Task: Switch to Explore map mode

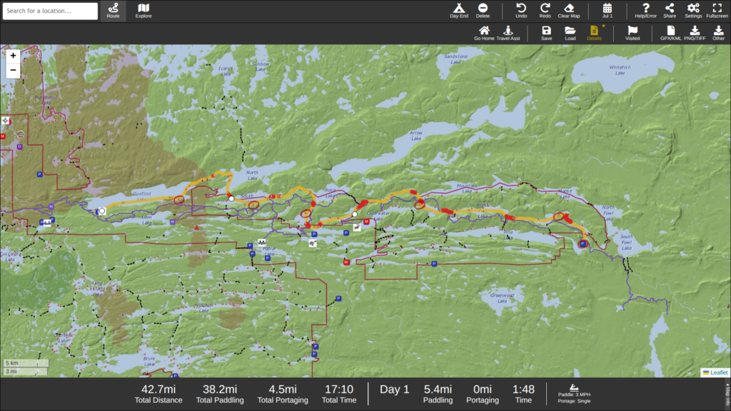Action: pyautogui.click(x=143, y=11)
